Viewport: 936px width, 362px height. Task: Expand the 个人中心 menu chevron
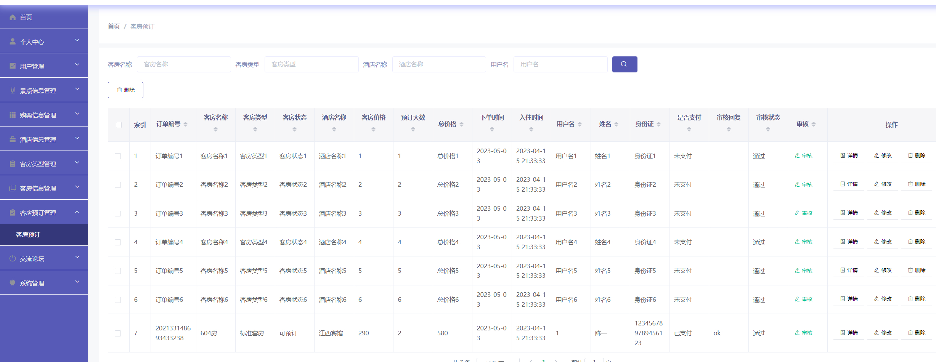77,40
